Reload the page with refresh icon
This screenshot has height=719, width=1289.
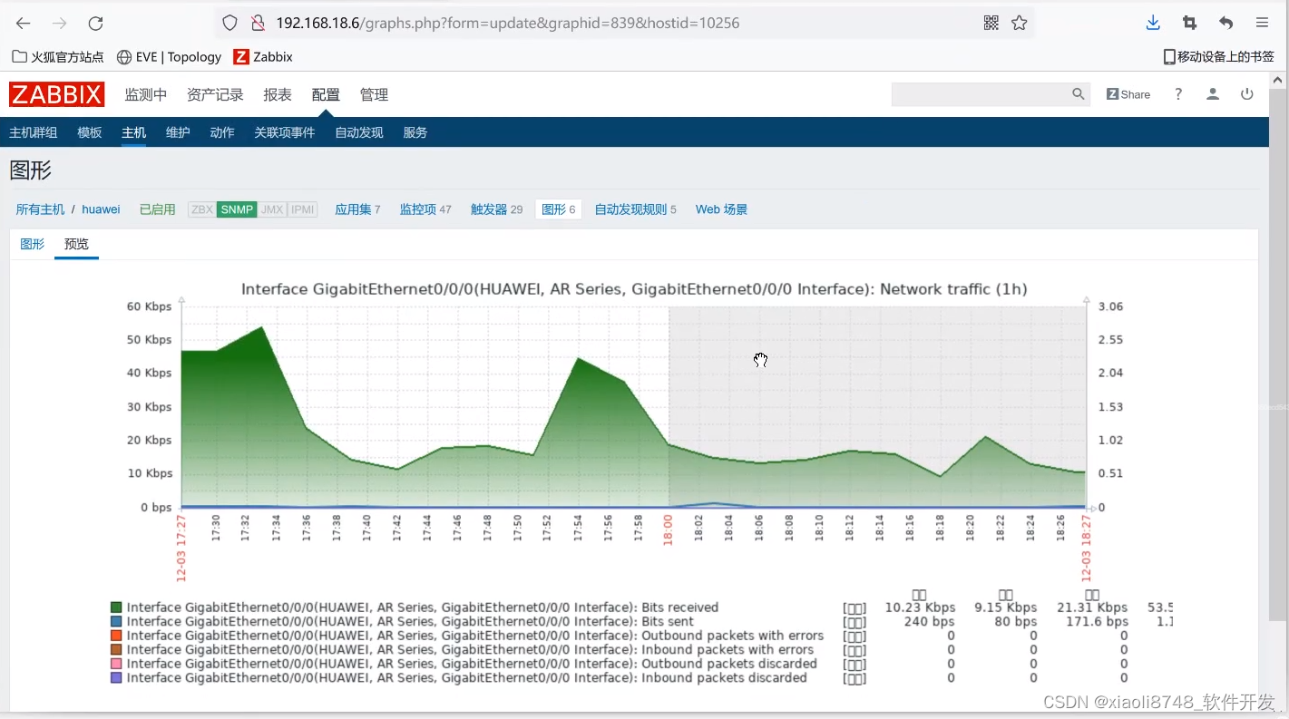click(x=95, y=23)
